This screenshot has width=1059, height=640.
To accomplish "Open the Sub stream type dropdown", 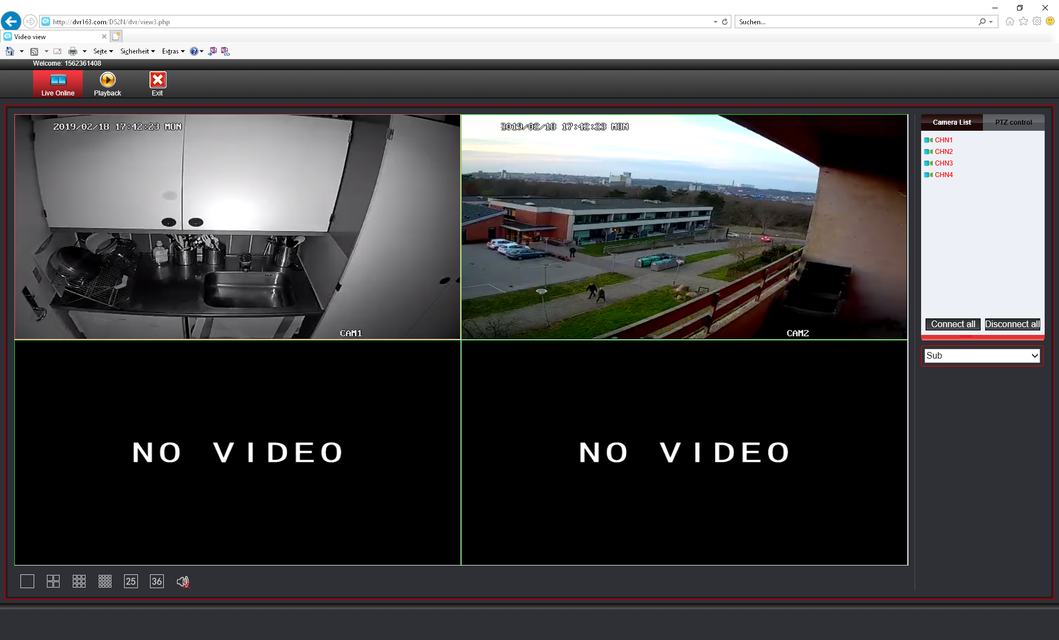I will (982, 356).
